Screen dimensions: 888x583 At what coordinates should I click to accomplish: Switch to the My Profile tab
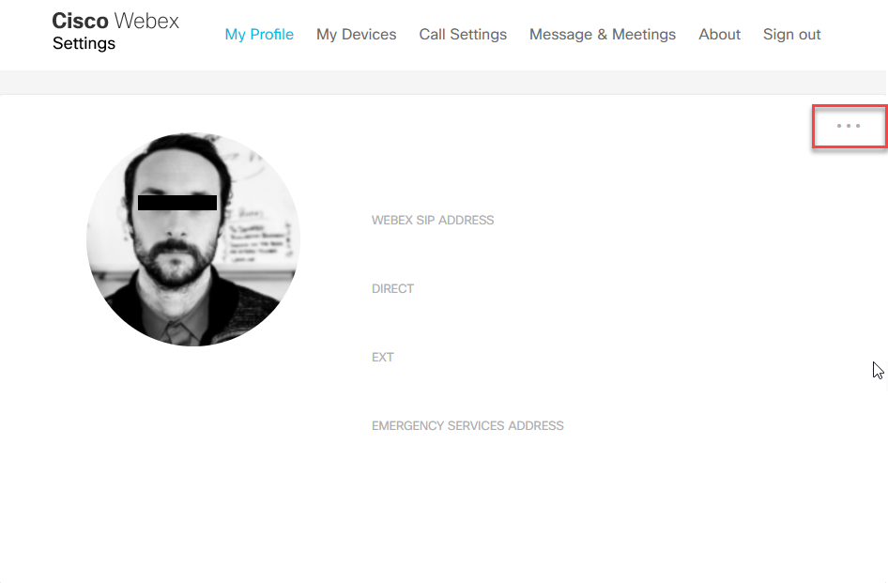(x=259, y=35)
